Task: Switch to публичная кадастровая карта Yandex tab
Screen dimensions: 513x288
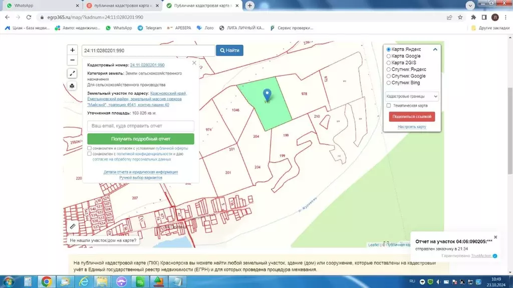Action: (x=122, y=5)
